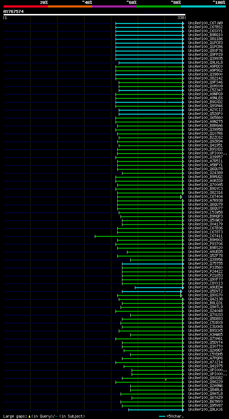Screen dimensions: 229x419
Task: Click the orange ~40% identity legend segment
Action: [x=70, y=6]
